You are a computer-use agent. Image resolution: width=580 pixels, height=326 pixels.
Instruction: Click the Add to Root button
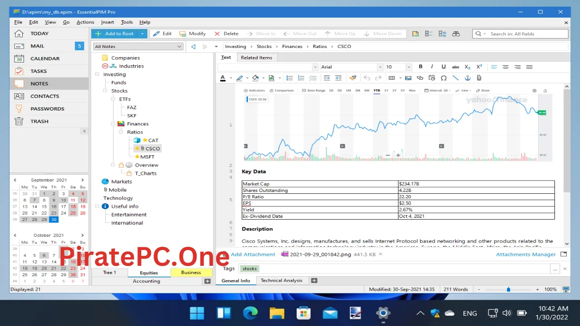[114, 34]
